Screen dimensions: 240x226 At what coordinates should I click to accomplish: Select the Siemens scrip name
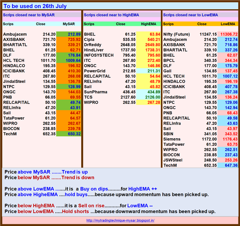click(x=172, y=139)
